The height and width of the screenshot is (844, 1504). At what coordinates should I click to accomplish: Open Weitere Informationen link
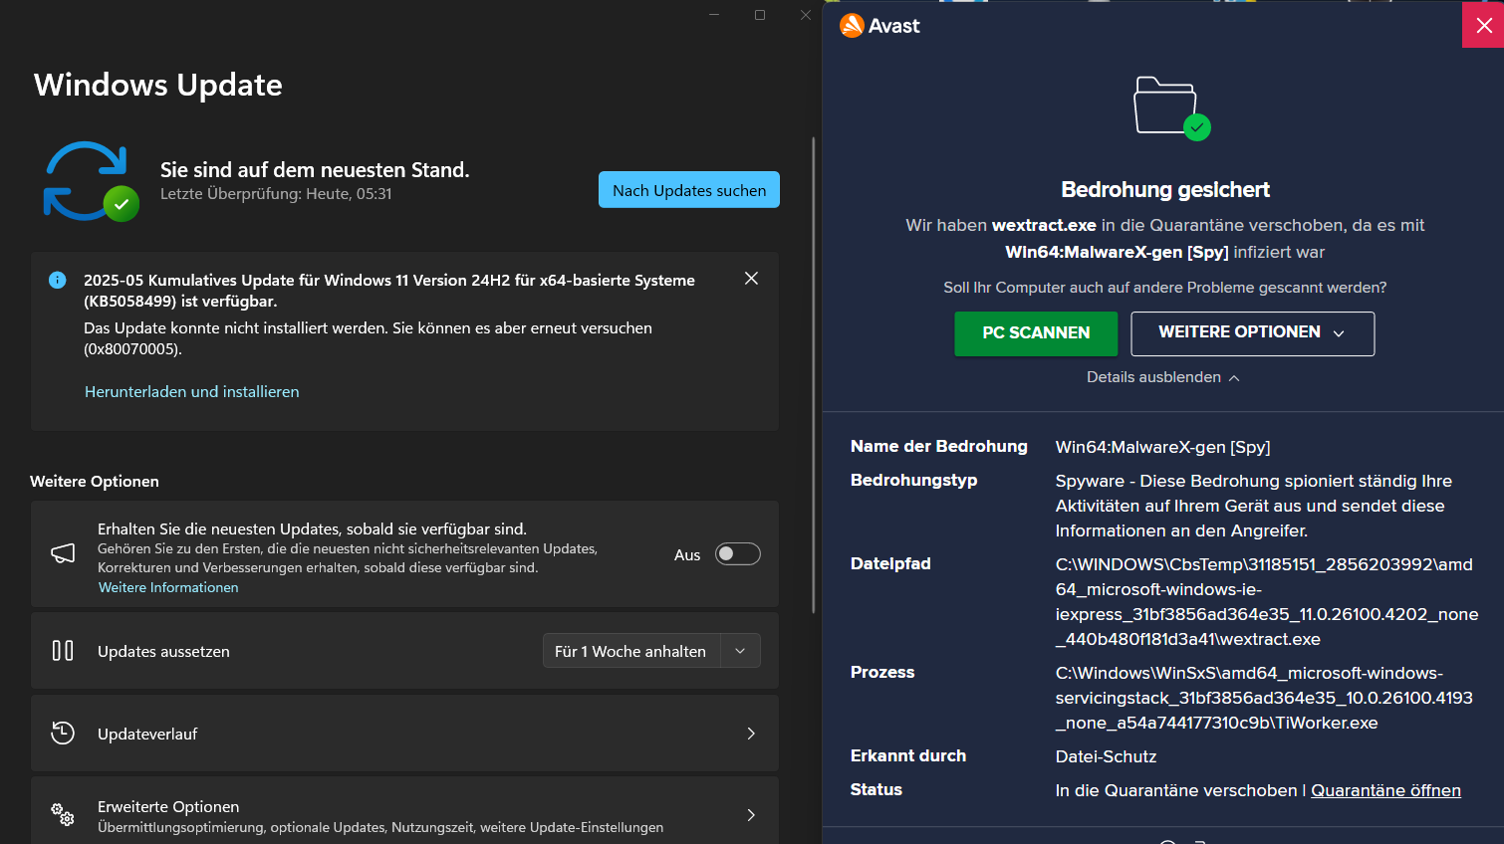coord(168,587)
